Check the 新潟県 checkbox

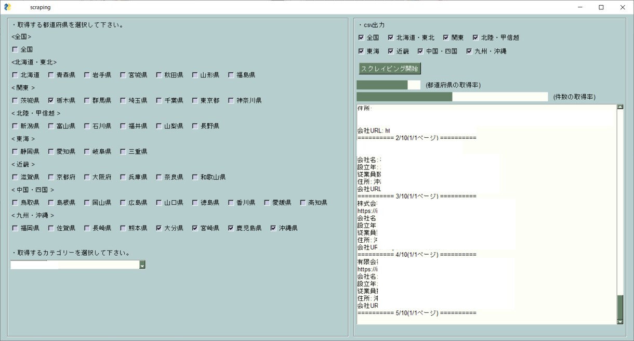pos(15,126)
